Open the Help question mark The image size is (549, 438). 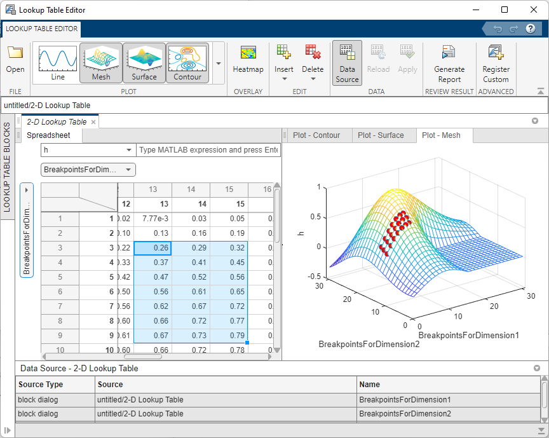pyautogui.click(x=531, y=29)
